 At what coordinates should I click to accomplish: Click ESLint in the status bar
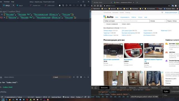click(x=73, y=97)
